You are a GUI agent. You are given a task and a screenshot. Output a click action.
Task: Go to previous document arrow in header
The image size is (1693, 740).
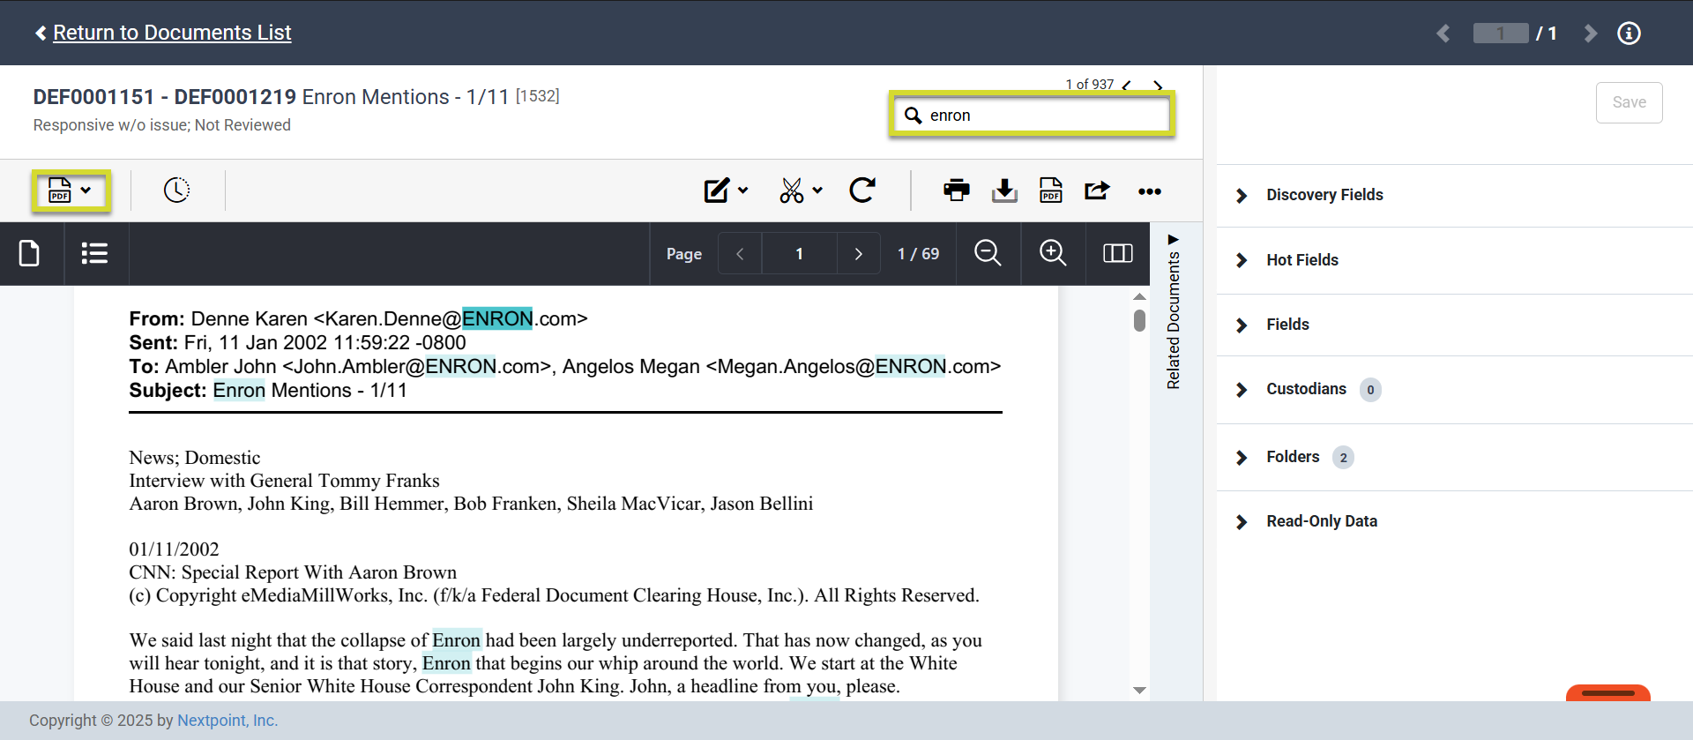click(1443, 34)
